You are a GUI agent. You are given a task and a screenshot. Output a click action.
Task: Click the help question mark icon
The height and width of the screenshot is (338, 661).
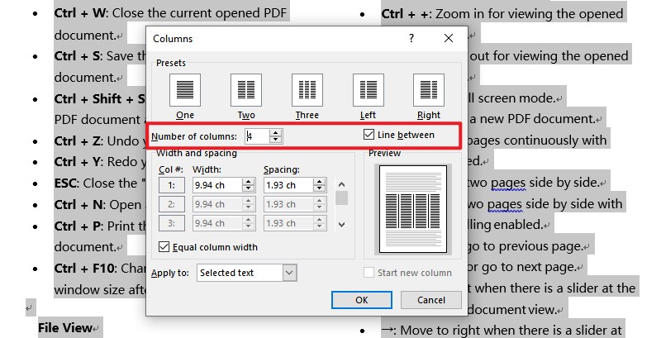411,38
